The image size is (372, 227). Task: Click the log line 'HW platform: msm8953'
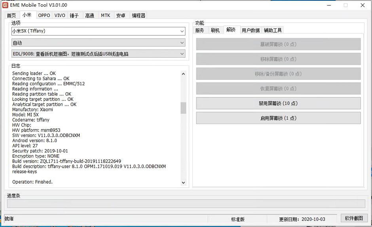tap(36, 130)
